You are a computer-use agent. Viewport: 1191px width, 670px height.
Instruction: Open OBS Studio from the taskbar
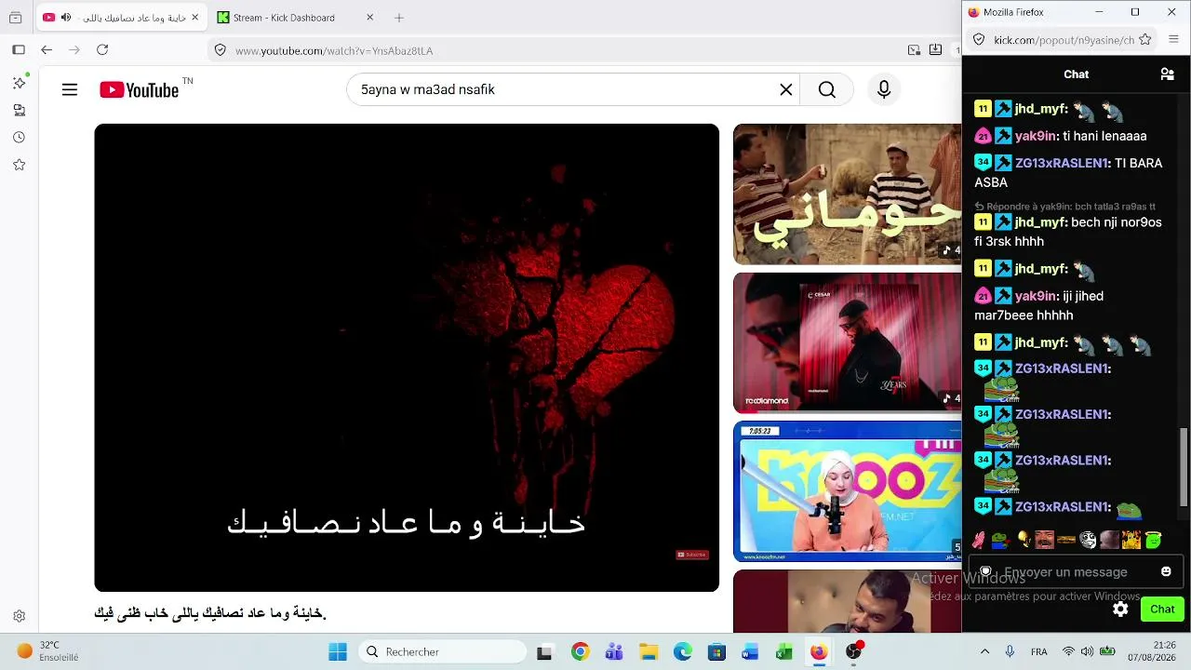[853, 651]
